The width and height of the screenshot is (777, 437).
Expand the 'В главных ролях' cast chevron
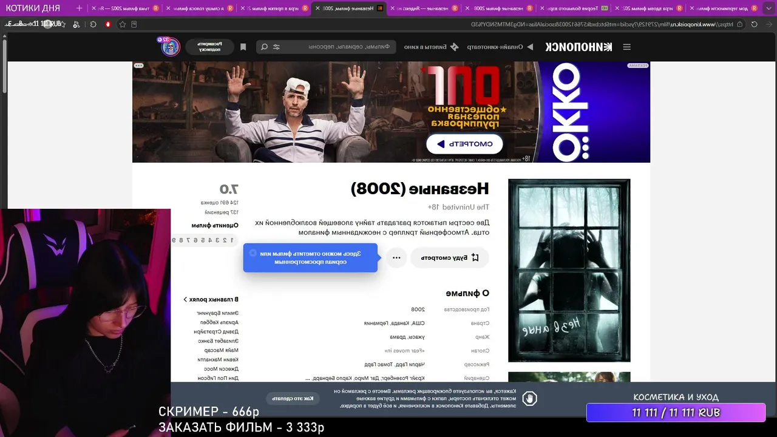pos(185,299)
